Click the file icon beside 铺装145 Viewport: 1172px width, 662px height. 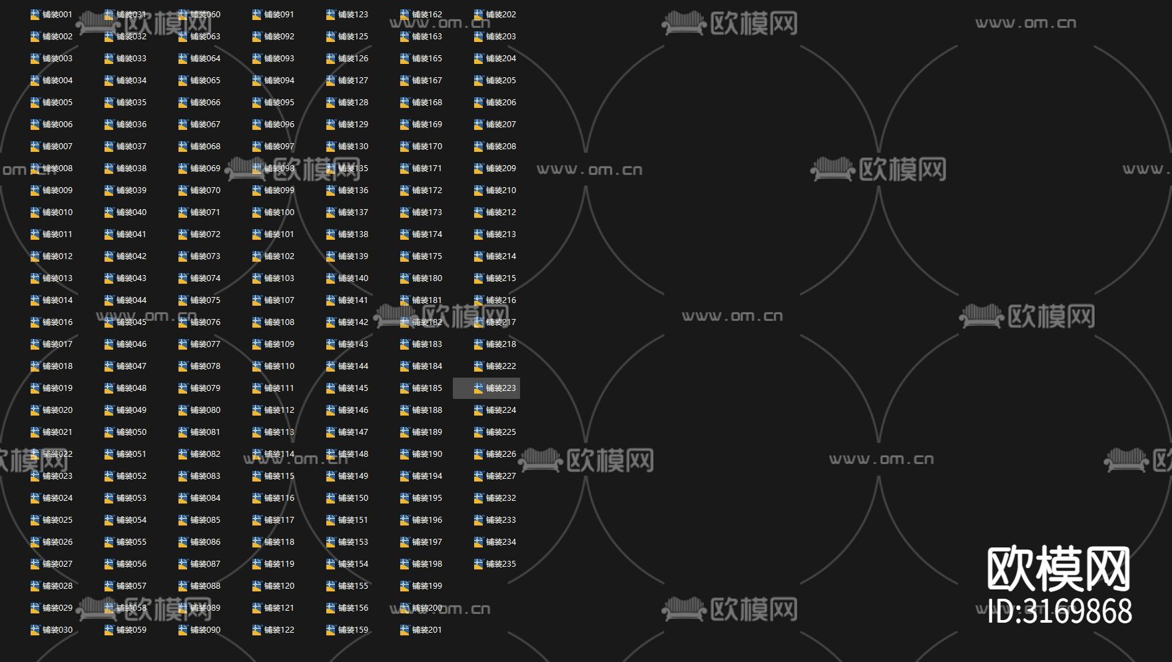tap(330, 388)
